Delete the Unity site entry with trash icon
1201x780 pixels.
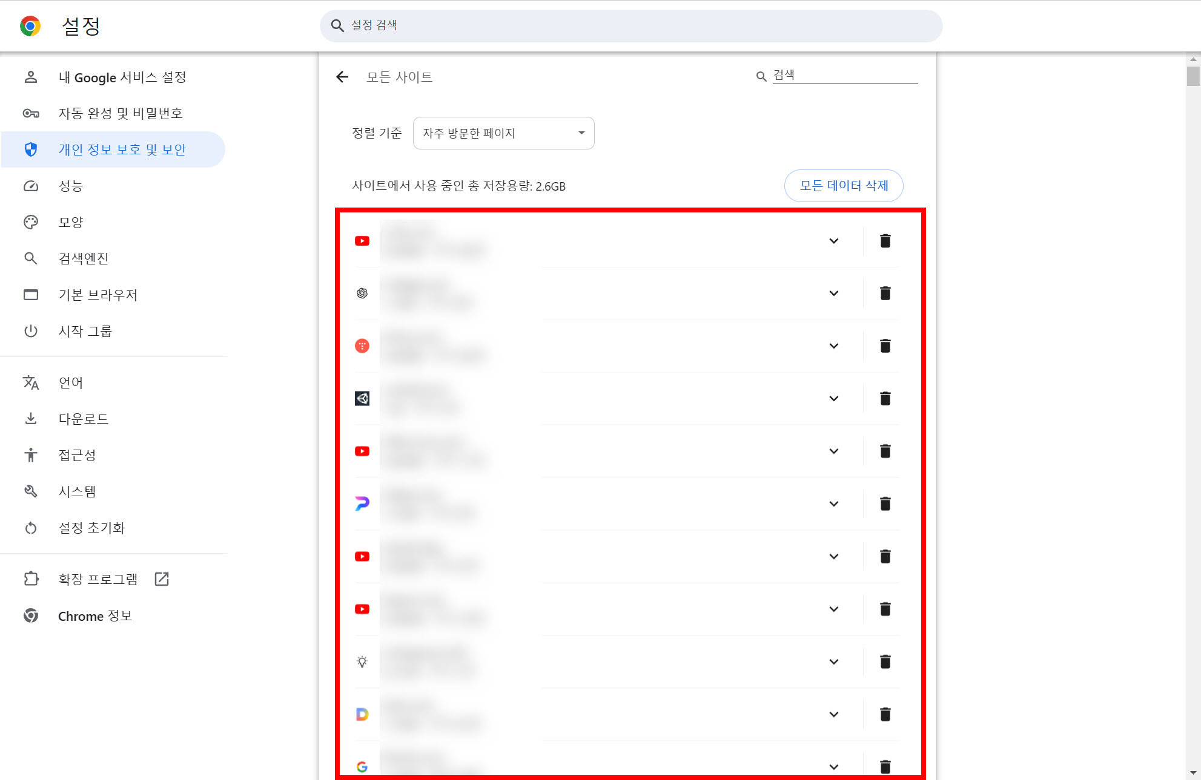(x=885, y=399)
